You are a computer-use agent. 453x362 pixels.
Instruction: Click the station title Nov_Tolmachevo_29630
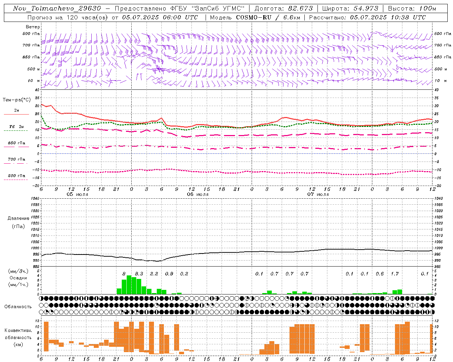click(57, 8)
